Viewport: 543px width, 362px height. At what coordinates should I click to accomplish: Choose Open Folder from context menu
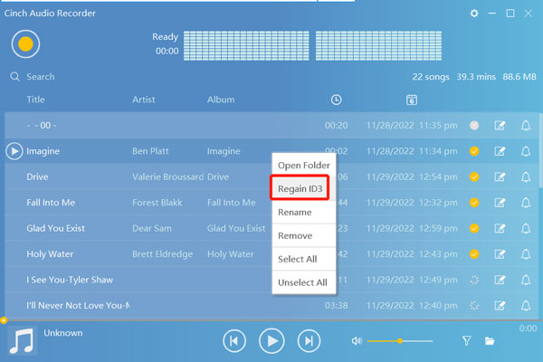(x=304, y=166)
